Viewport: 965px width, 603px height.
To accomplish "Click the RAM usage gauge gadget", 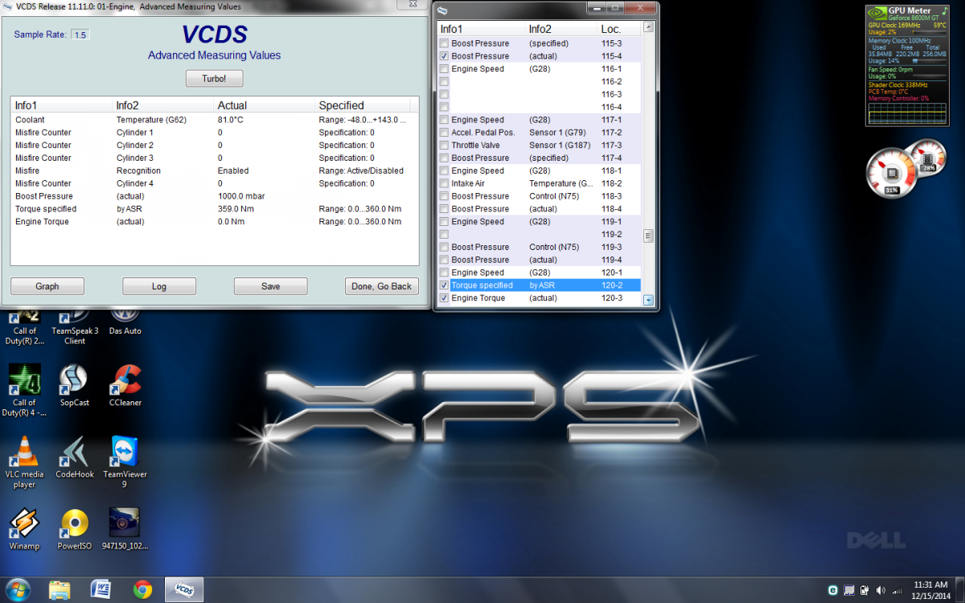I will click(x=928, y=157).
